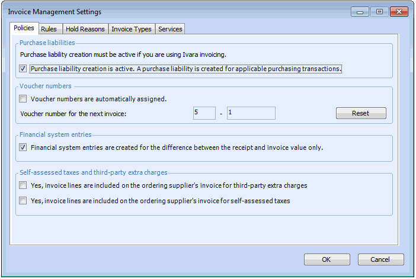Close the Invoice Management Settings window

399,12
